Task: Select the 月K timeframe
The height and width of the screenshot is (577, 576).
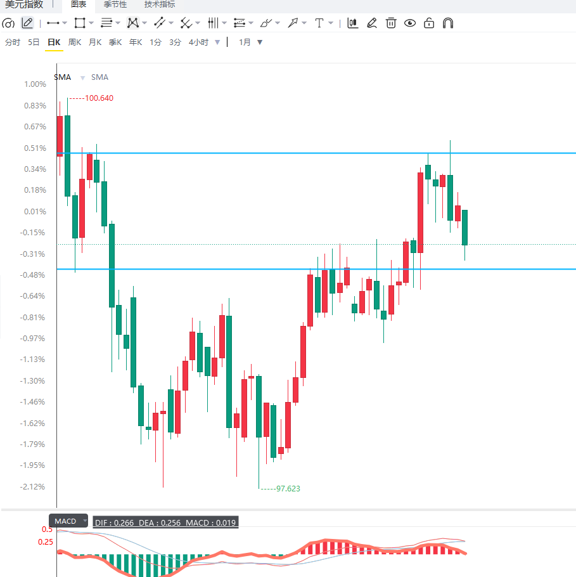Action: pyautogui.click(x=95, y=42)
